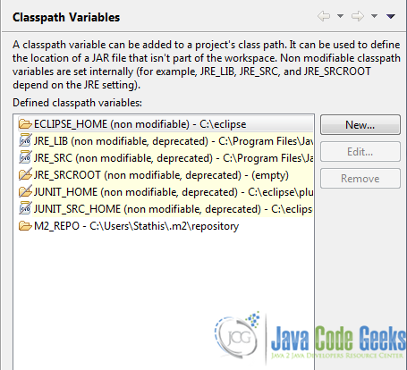The width and height of the screenshot is (407, 370).
Task: Click the M2_REPO folder icon
Action: click(x=25, y=226)
